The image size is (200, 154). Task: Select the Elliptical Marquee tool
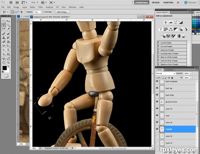pos(4,21)
